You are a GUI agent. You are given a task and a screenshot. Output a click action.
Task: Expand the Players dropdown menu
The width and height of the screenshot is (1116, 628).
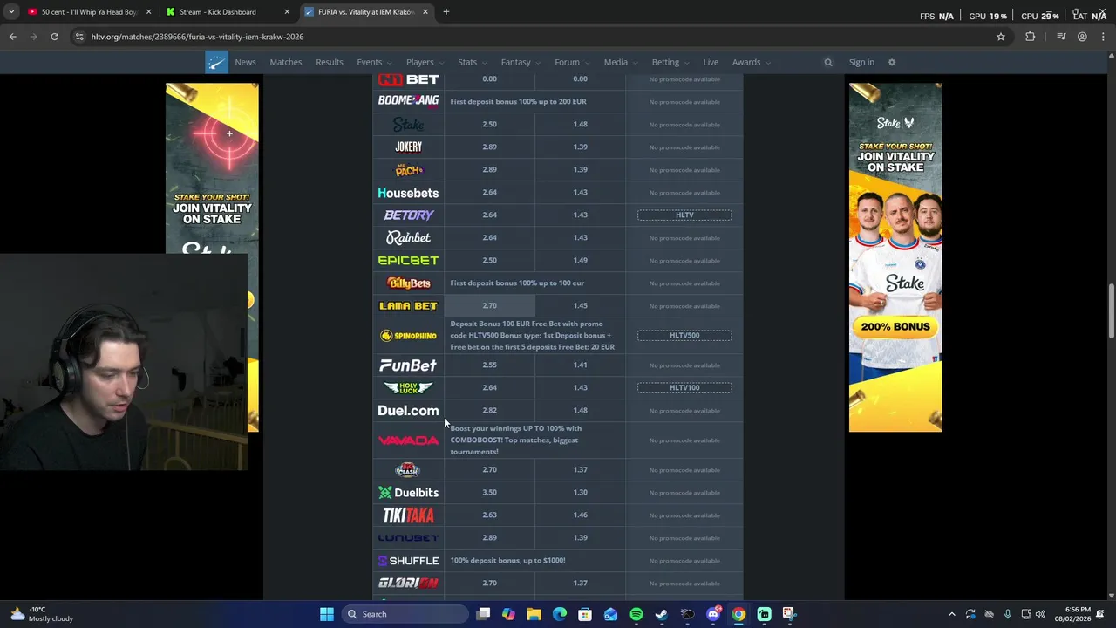[425, 62]
